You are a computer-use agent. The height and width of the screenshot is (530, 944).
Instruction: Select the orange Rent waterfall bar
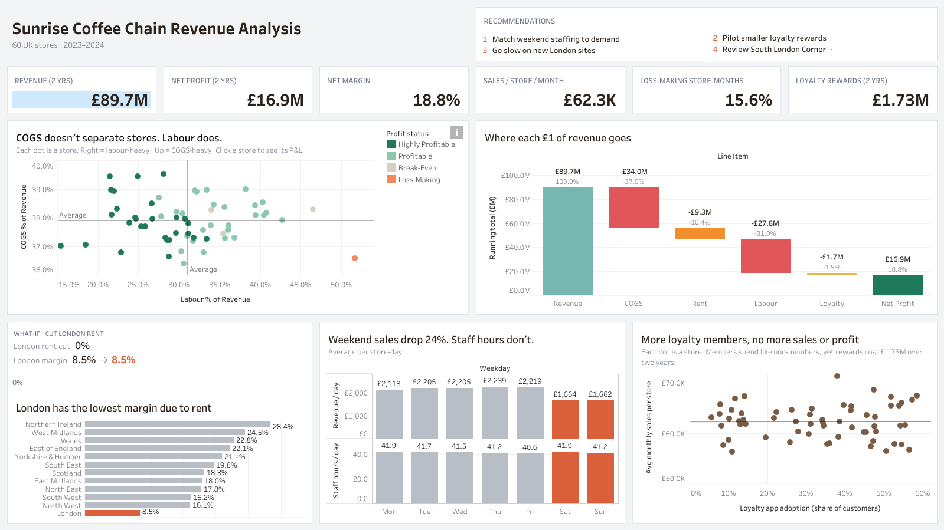pos(700,233)
